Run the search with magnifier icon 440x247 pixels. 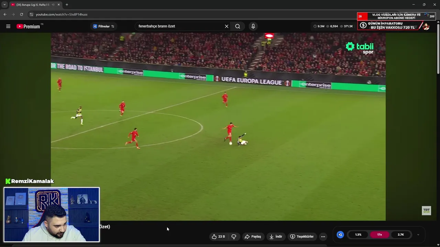238,26
